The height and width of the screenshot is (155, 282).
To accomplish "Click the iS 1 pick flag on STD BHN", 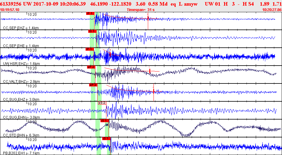I will coord(105,121).
